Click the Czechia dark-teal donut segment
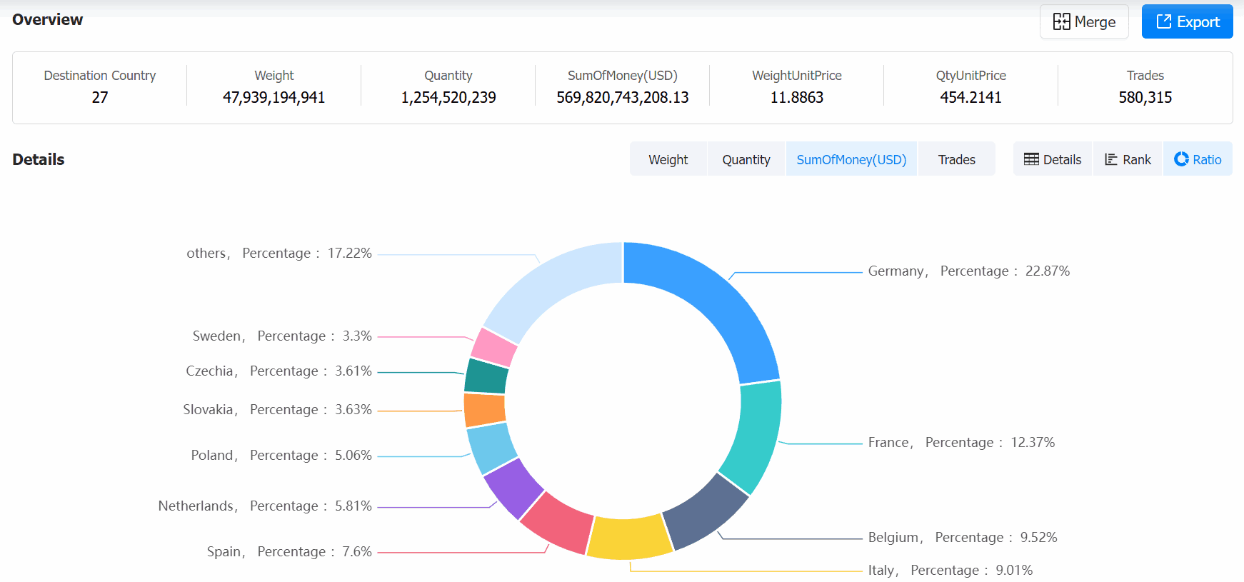 (487, 376)
